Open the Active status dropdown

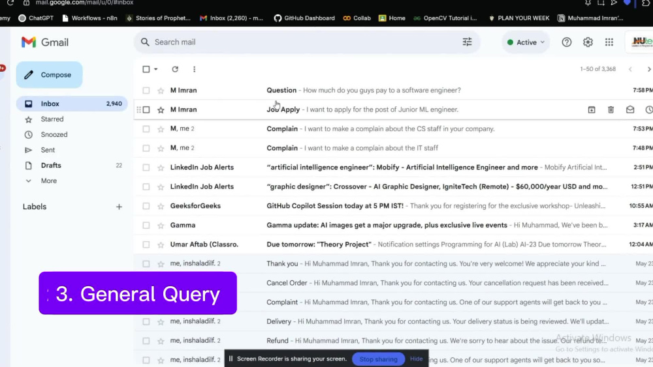click(x=526, y=42)
